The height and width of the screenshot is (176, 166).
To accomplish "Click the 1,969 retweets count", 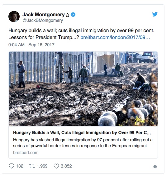I will [42, 166].
